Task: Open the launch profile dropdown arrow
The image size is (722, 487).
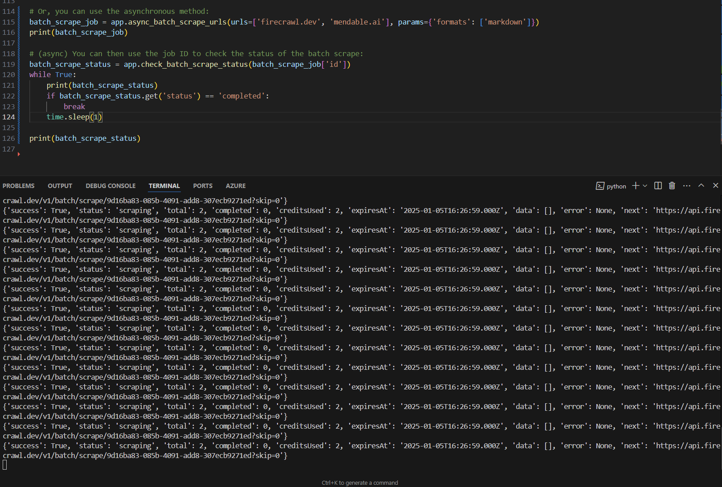Action: (x=645, y=186)
